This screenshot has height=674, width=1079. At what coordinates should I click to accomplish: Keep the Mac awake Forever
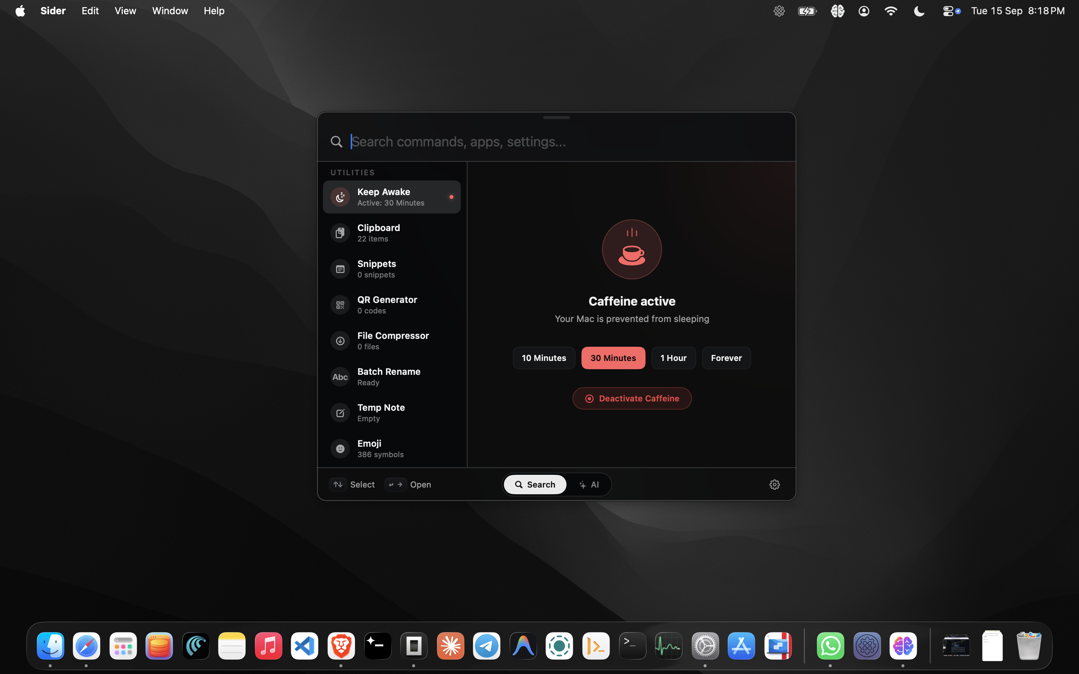tap(726, 358)
